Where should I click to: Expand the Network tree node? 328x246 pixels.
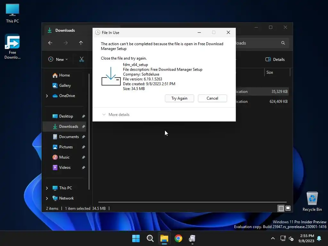[x=47, y=198]
